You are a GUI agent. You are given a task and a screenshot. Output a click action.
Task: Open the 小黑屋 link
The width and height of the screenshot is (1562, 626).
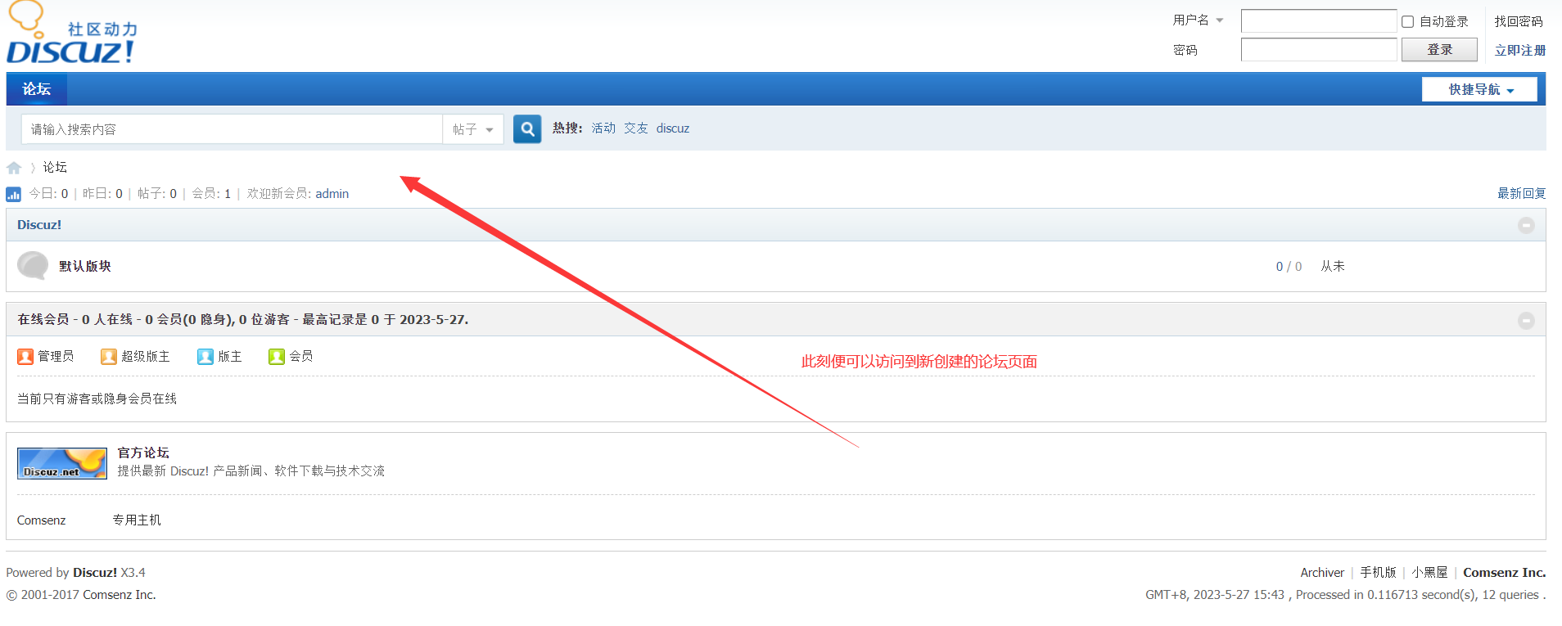[x=1429, y=573]
